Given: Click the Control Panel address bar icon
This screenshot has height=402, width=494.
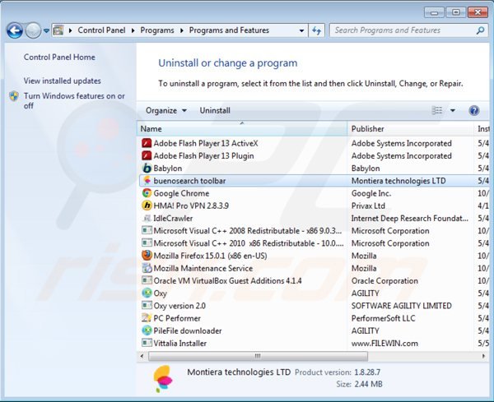Looking at the screenshot, I should click(58, 30).
